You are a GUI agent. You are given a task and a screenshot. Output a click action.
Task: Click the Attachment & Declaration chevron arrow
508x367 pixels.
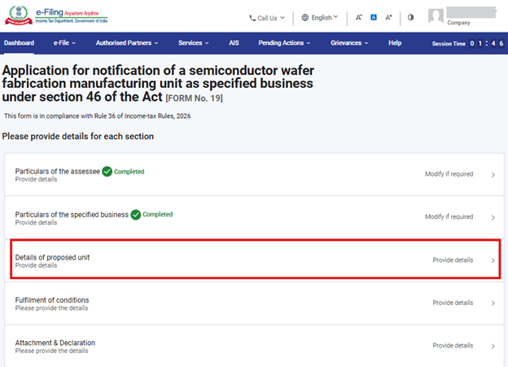point(493,346)
